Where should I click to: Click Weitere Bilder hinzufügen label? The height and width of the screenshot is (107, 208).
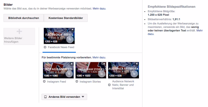(13, 40)
